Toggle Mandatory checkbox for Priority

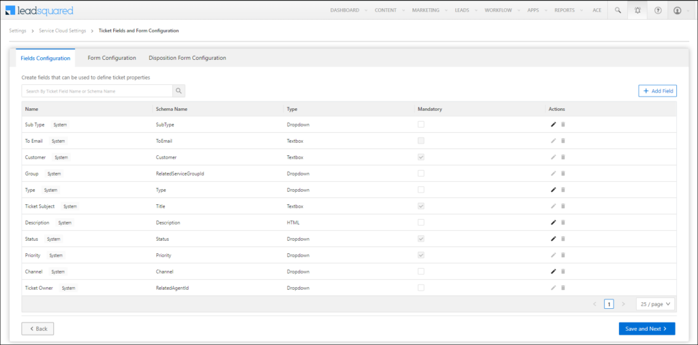(421, 255)
